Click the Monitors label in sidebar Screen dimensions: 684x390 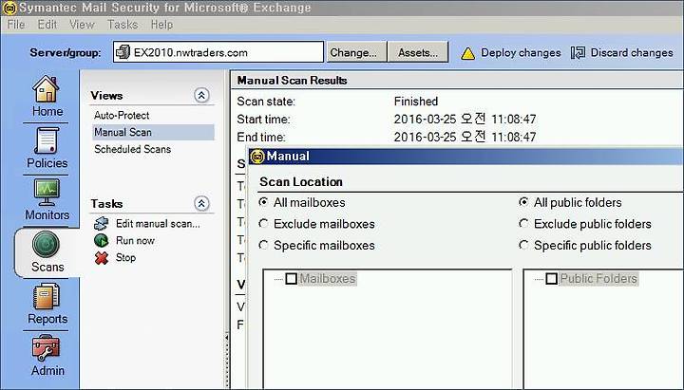[x=47, y=214]
